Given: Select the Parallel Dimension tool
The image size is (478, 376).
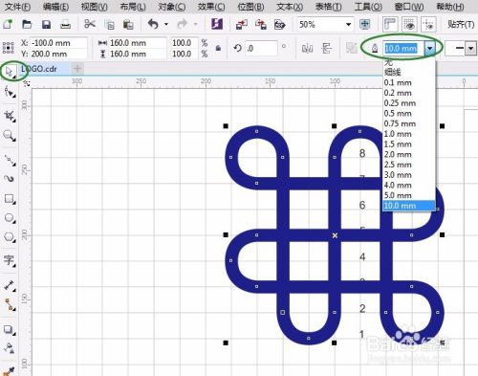Looking at the screenshot, I should click(10, 285).
